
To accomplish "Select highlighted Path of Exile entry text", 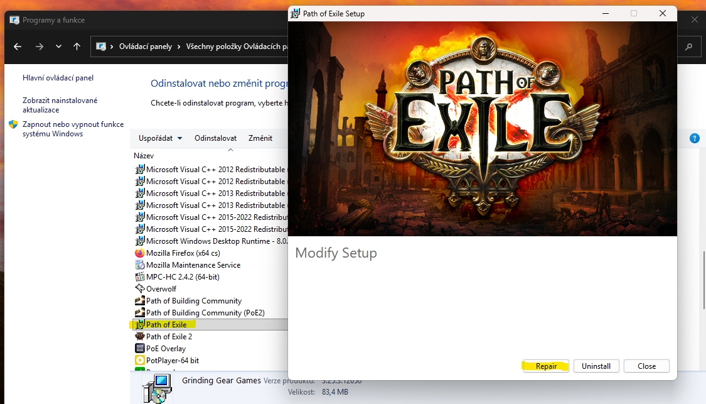I will point(166,325).
